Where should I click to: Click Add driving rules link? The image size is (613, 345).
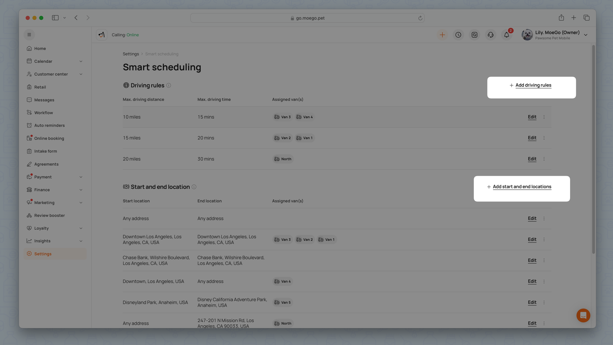tap(533, 85)
